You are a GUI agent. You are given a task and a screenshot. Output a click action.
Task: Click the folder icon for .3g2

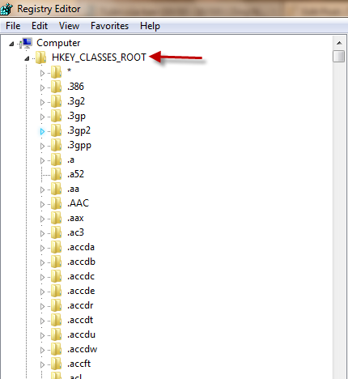pos(56,101)
